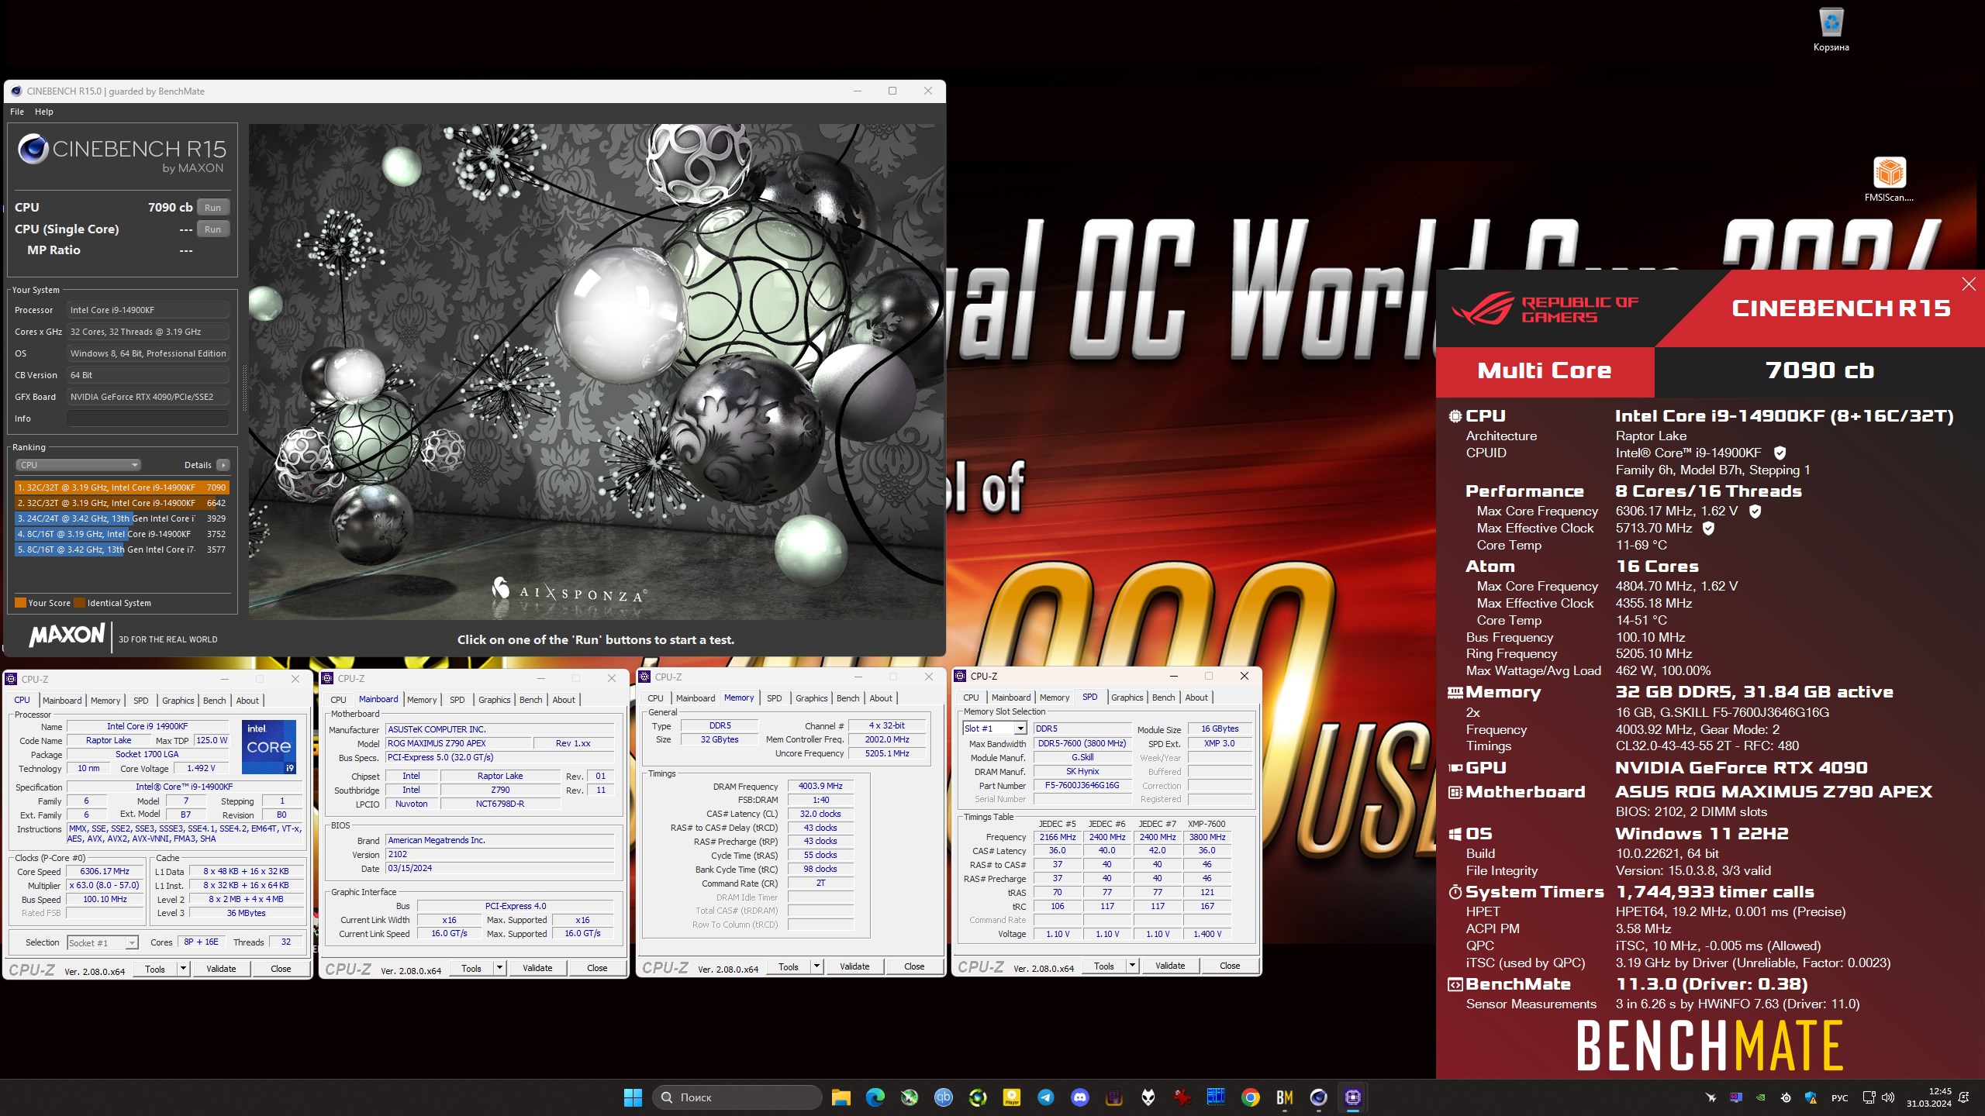Open Windows Security shield tray icon
1985x1116 pixels.
click(1811, 1097)
